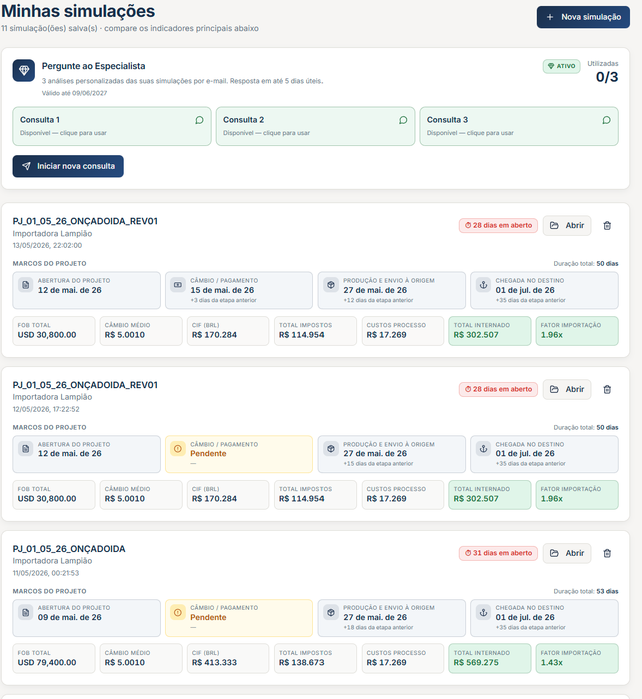The image size is (642, 699).
Task: Click document icon in Abertura do Projeto of 12/05/2026 simulation
Action: click(26, 449)
